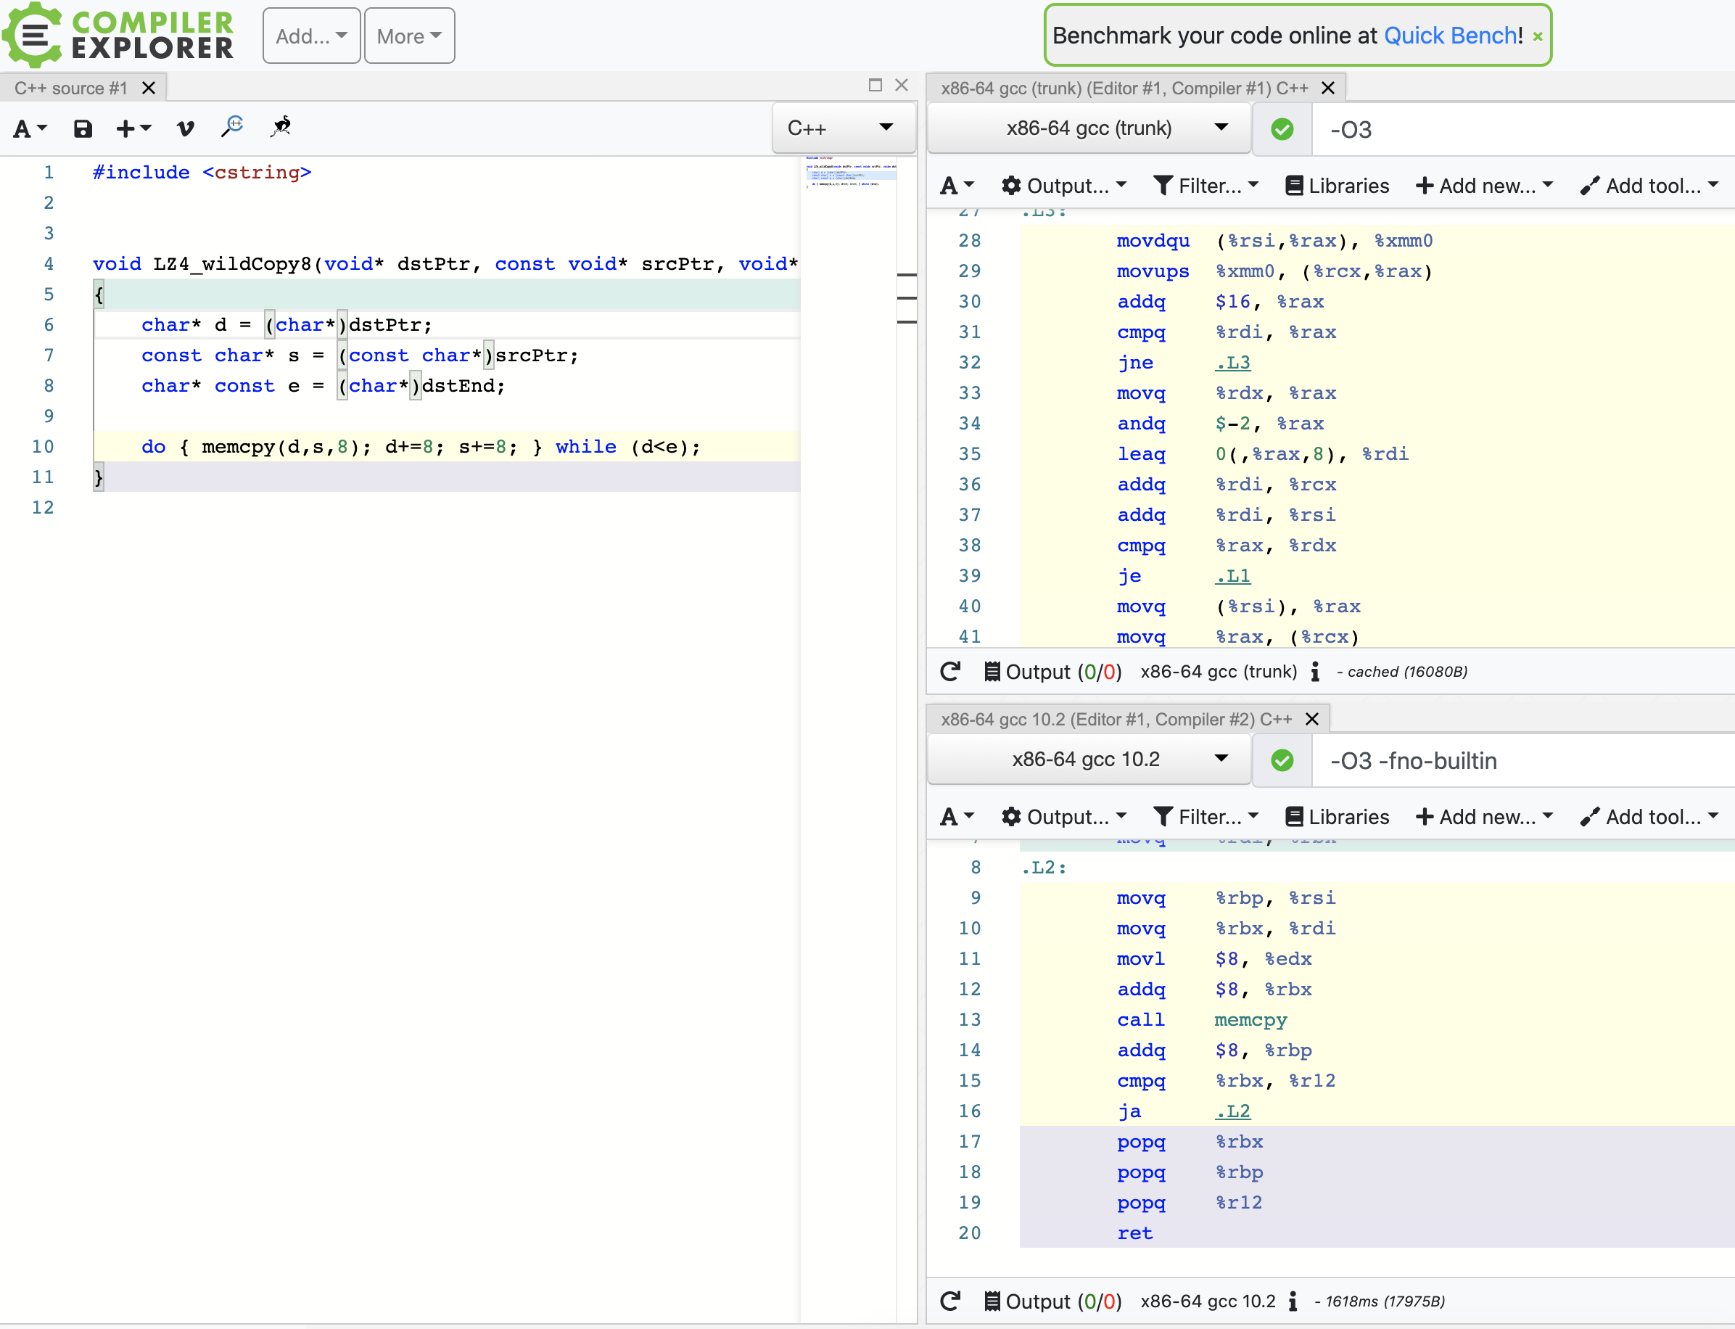This screenshot has width=1735, height=1329.
Task: Click the gcc 10.2 compiler info icon
Action: click(x=1293, y=1301)
